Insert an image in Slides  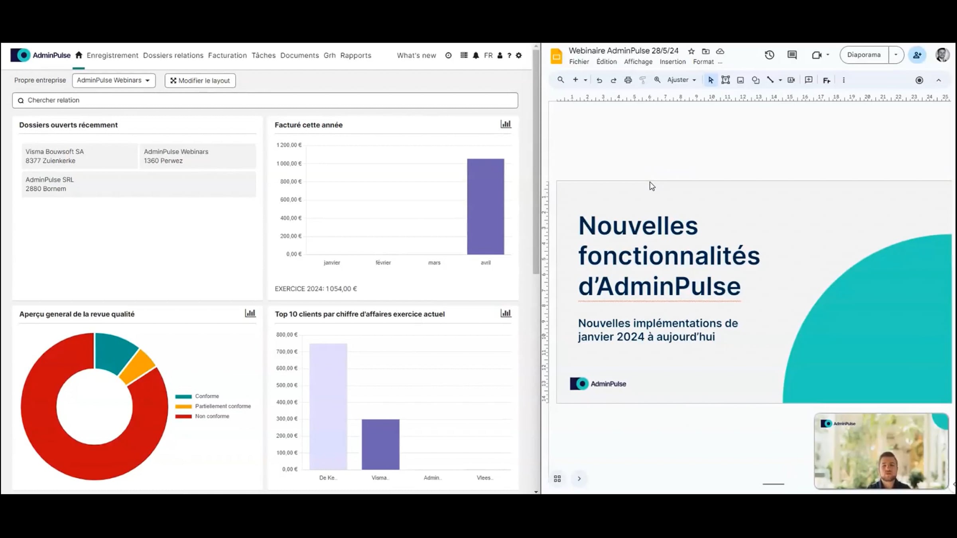pyautogui.click(x=740, y=80)
